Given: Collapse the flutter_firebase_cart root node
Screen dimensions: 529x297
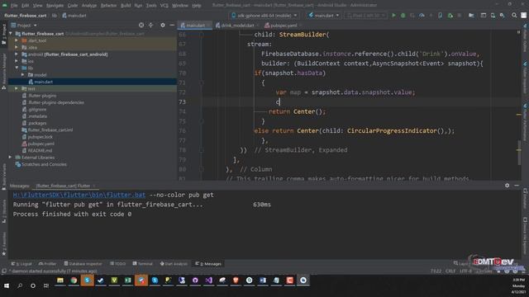Looking at the screenshot, I should pos(11,34).
